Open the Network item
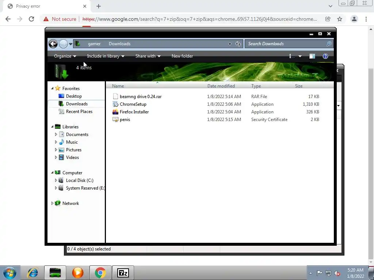The height and width of the screenshot is (280, 374). (x=70, y=203)
